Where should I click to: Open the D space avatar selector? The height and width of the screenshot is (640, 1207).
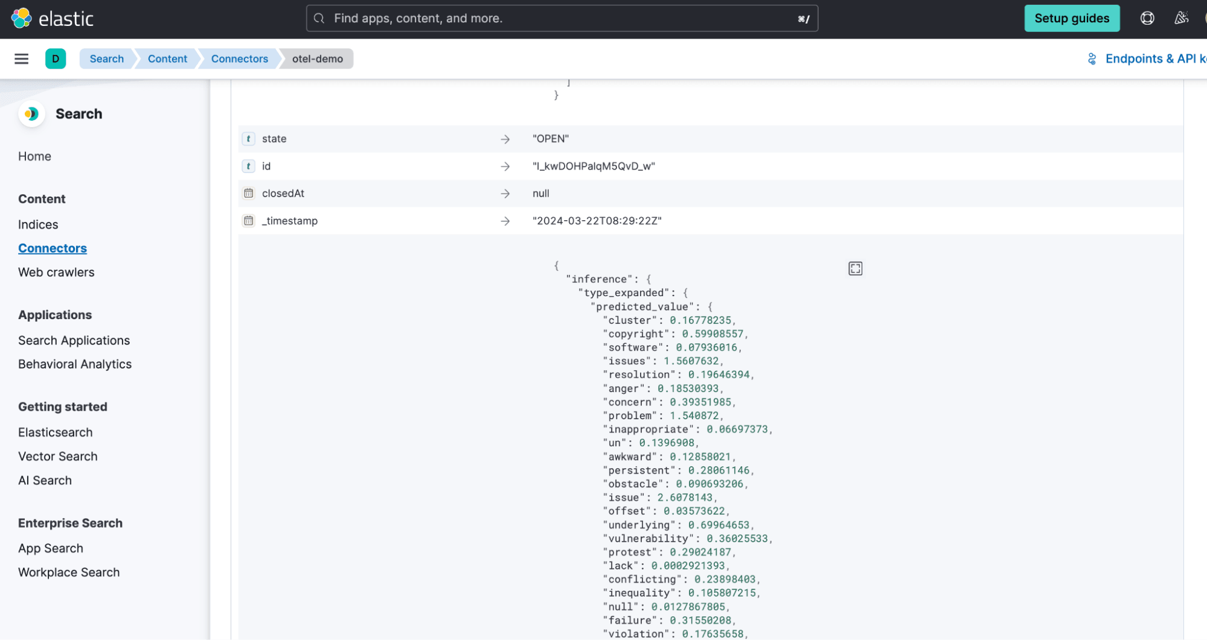click(56, 59)
